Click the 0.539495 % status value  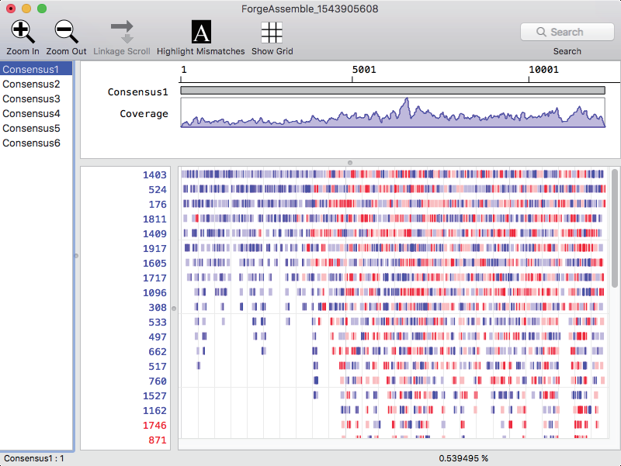click(x=463, y=458)
